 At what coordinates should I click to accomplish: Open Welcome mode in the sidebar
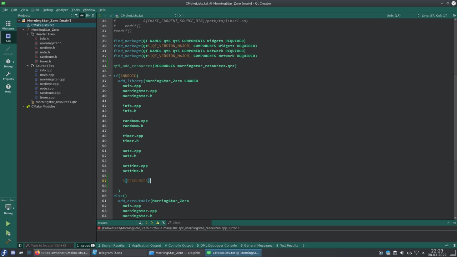pos(8,25)
